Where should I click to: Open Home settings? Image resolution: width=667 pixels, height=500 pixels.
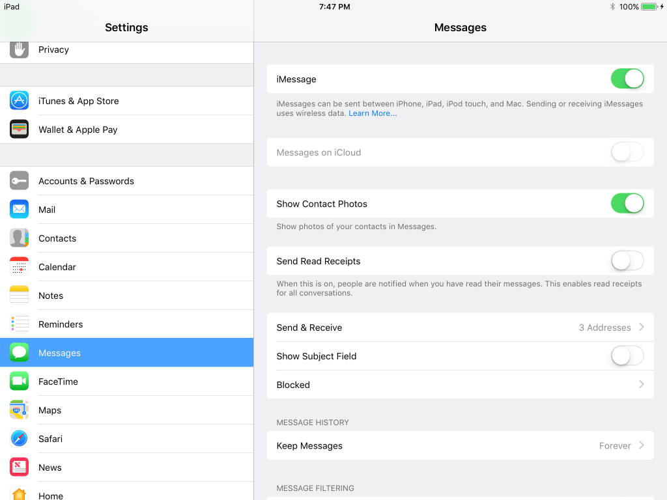(x=127, y=491)
